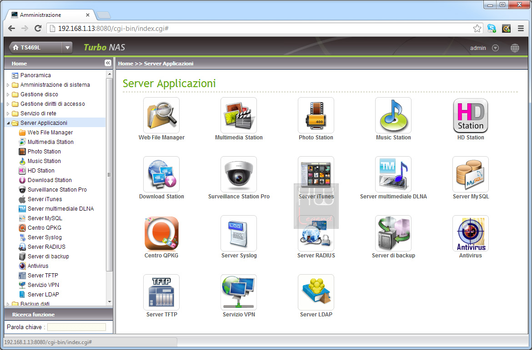Bookmark this page with the star icon
Image resolution: width=532 pixels, height=350 pixels.
[x=477, y=29]
